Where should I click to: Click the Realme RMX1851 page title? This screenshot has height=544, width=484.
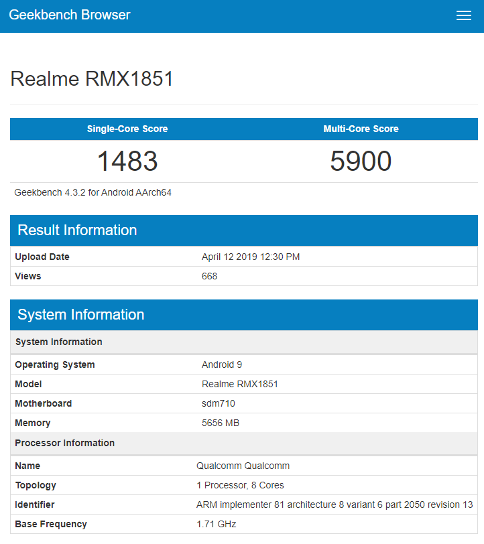(92, 79)
